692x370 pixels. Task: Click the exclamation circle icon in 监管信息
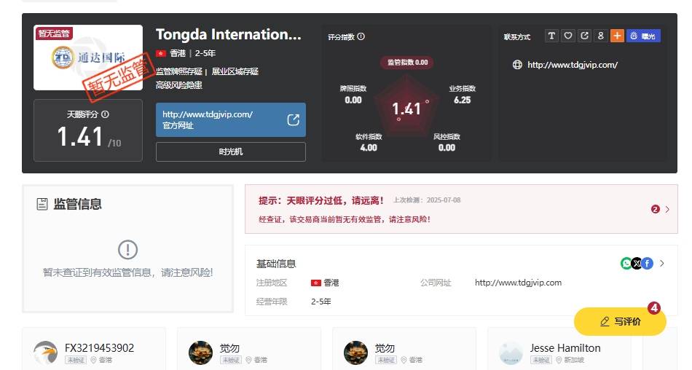128,250
